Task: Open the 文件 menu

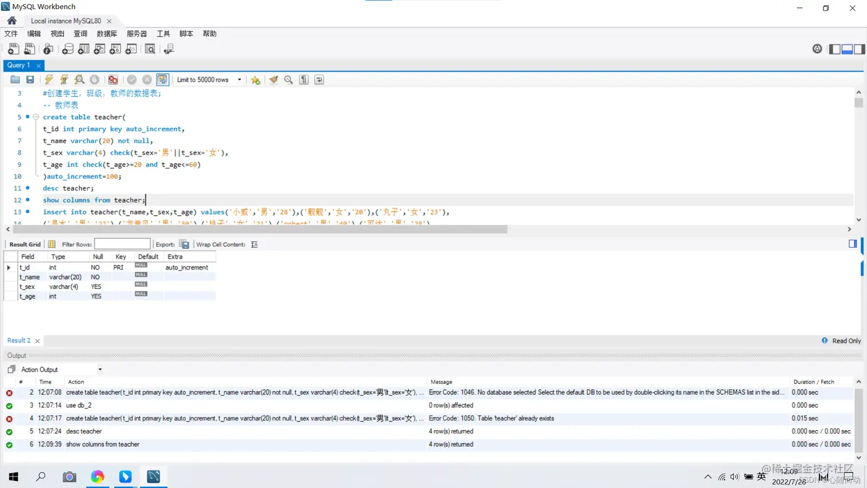Action: point(11,34)
